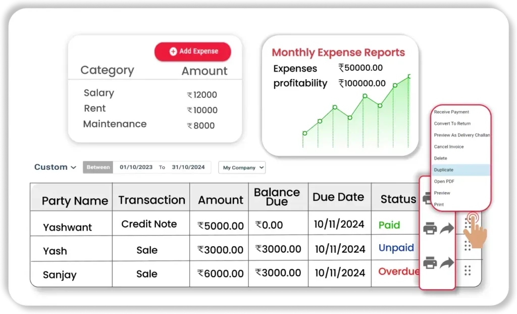Choose Open PDF in the context menu

coord(444,181)
